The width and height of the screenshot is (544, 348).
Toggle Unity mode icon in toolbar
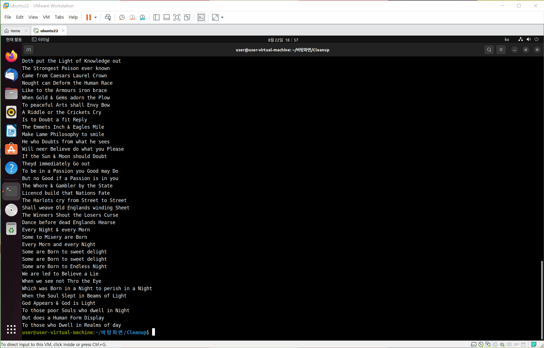(x=187, y=17)
